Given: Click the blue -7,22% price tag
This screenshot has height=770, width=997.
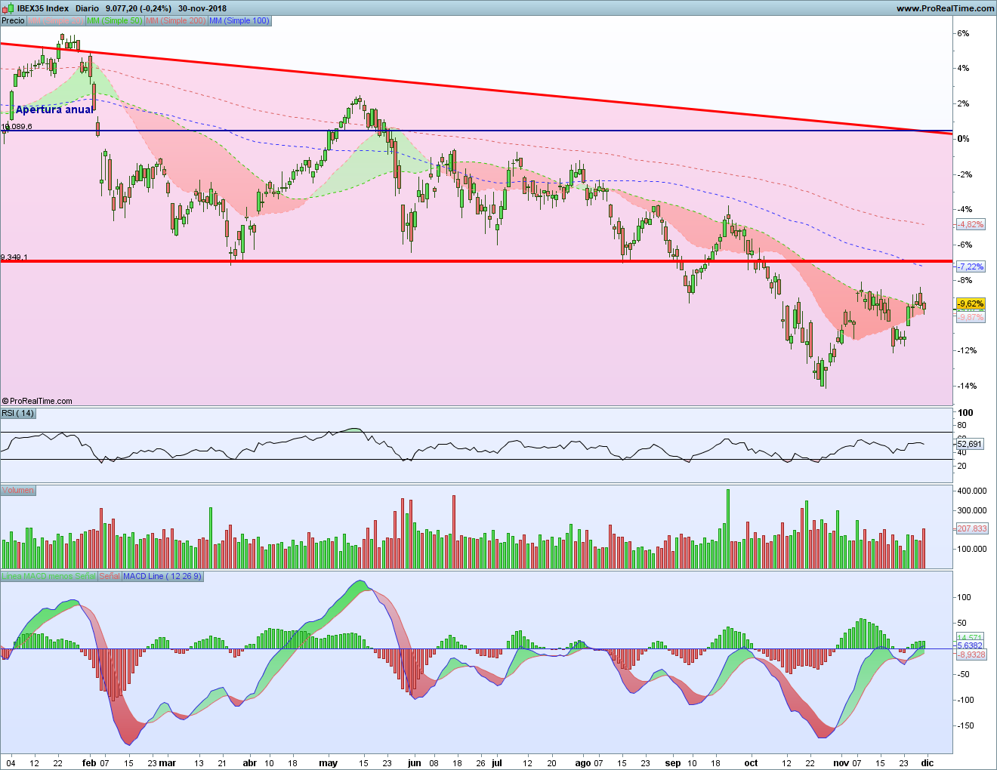Looking at the screenshot, I should tap(970, 266).
